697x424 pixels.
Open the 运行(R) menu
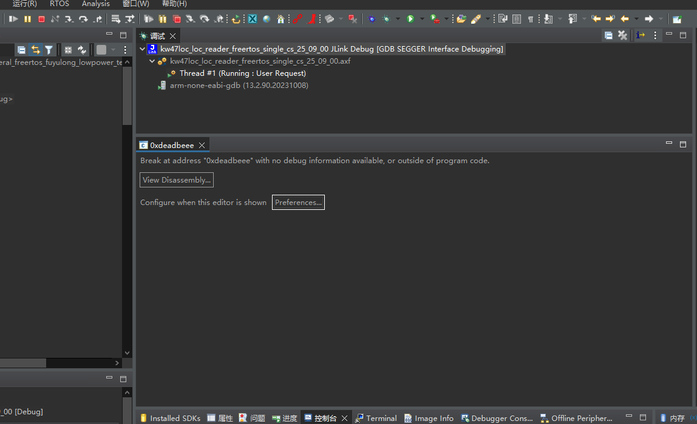pos(24,4)
